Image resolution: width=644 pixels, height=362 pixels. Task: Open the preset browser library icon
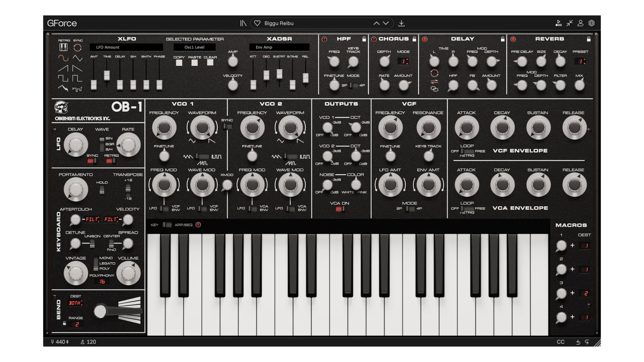tap(243, 23)
